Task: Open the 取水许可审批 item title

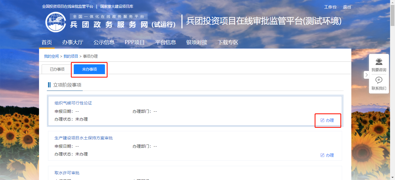Action: (x=67, y=173)
